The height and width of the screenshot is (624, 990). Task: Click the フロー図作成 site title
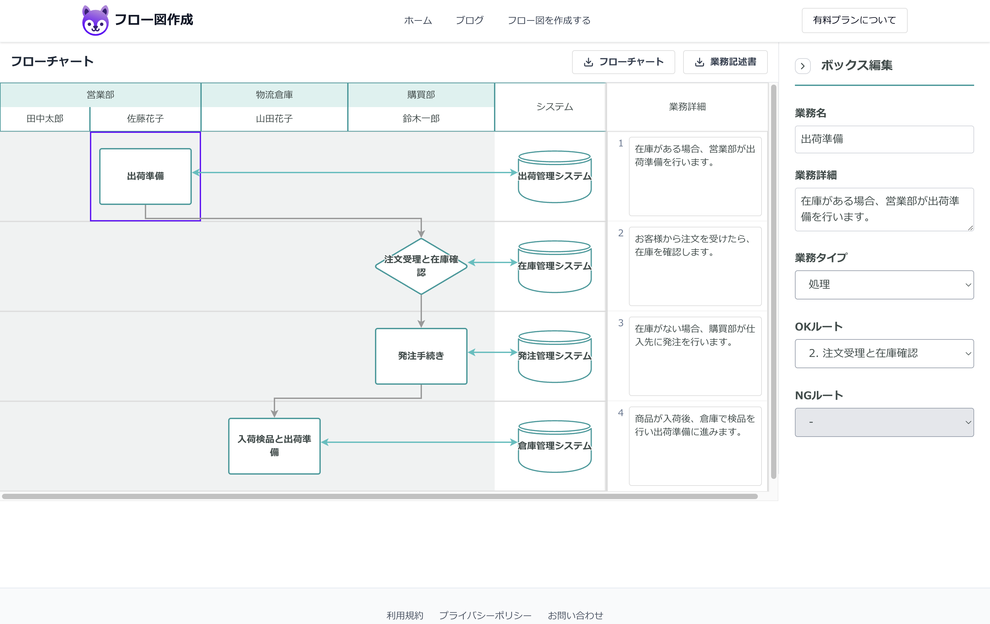[154, 20]
